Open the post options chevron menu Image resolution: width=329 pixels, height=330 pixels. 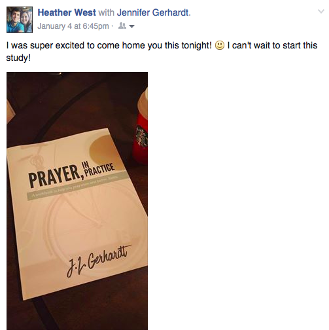321,11
